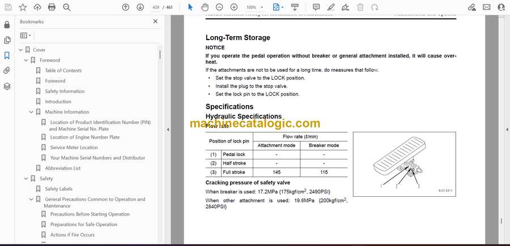Click Cracking pressure of safety valve heading
Screen dimensions: 510x246
click(x=248, y=183)
